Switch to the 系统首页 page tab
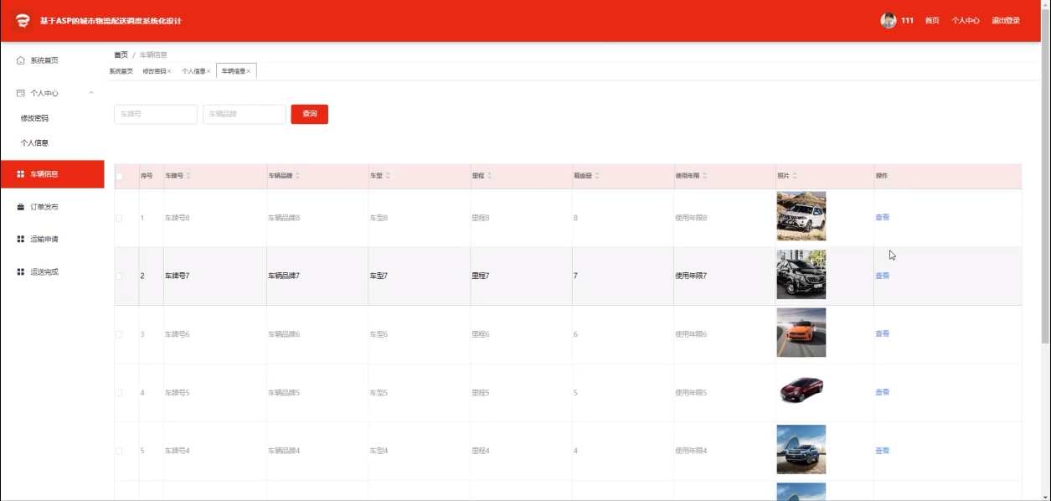The image size is (1051, 501). click(121, 72)
